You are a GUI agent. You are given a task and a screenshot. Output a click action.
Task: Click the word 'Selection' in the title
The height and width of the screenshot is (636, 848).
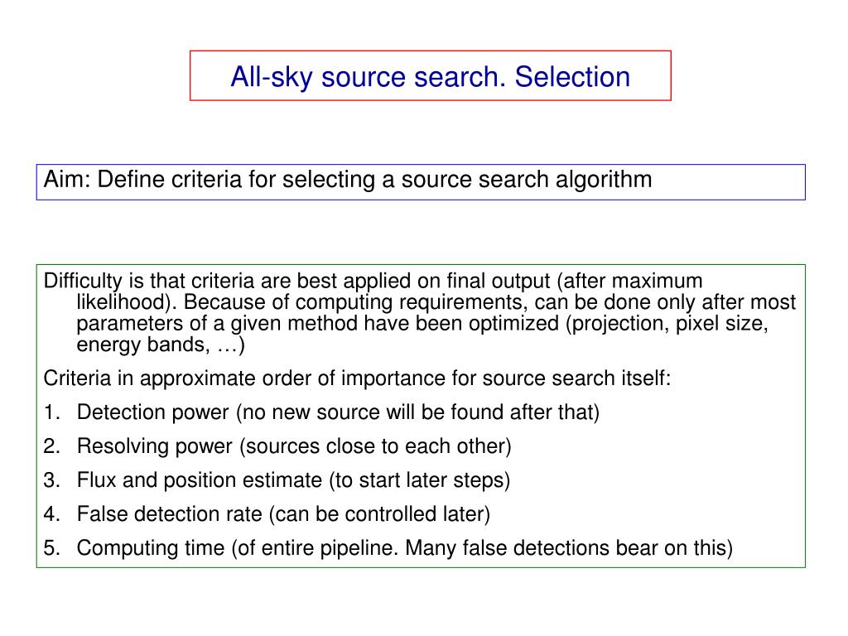pos(573,76)
